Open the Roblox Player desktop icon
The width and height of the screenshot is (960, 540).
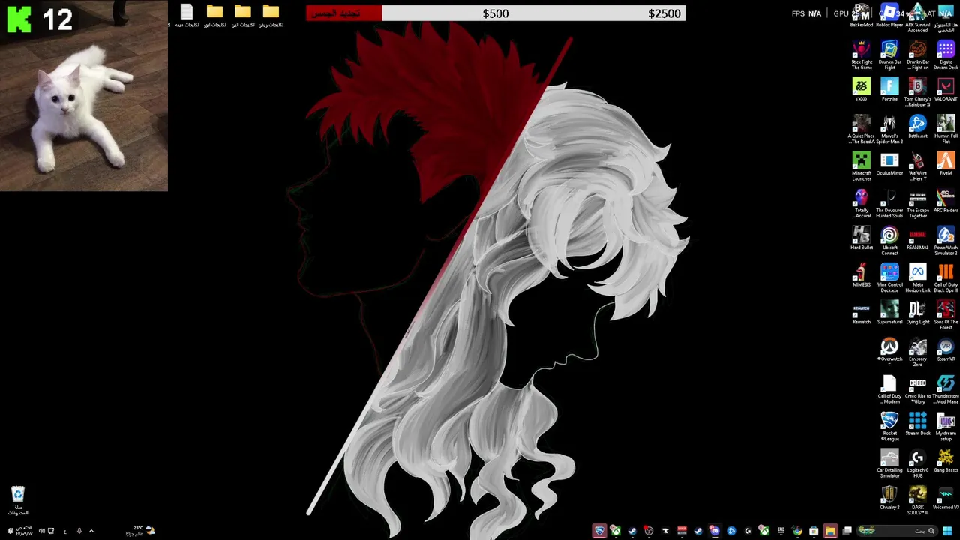click(889, 16)
